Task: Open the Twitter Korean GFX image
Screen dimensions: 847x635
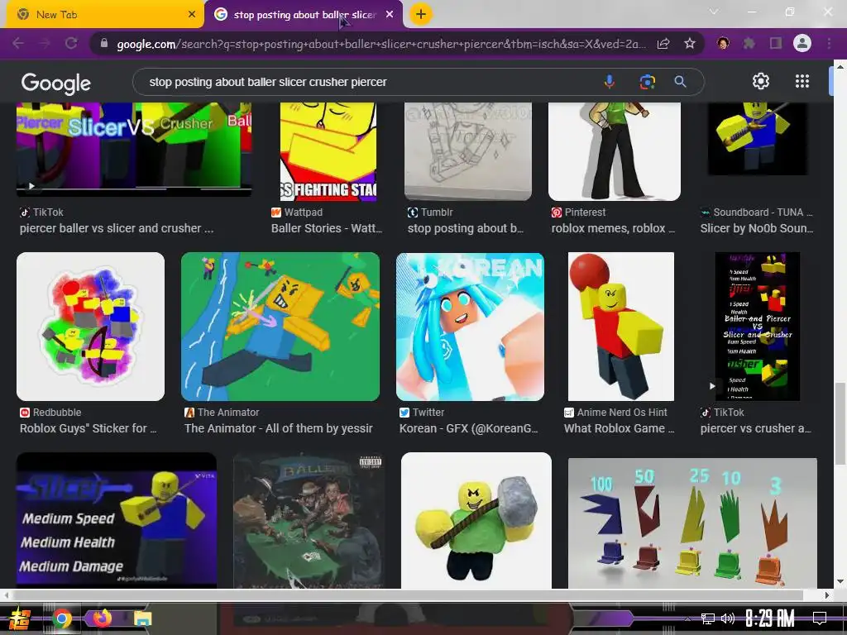Action: pyautogui.click(x=470, y=326)
